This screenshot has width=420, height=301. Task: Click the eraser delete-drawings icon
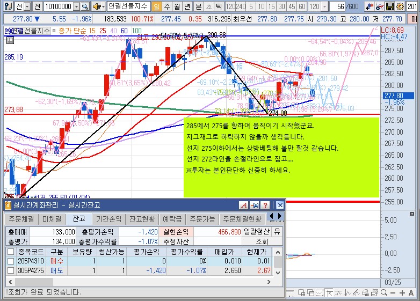[365, 293]
